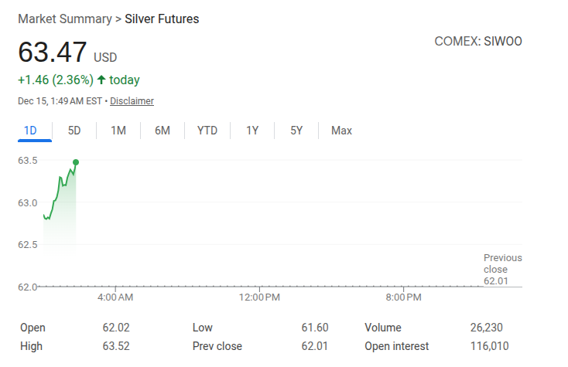This screenshot has height=367, width=568.
Task: Click the Market Summary breadcrumb
Action: [x=64, y=19]
